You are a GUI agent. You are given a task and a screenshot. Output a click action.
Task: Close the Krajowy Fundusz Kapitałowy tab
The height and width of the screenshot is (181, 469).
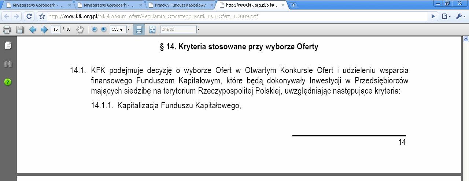tap(212, 5)
